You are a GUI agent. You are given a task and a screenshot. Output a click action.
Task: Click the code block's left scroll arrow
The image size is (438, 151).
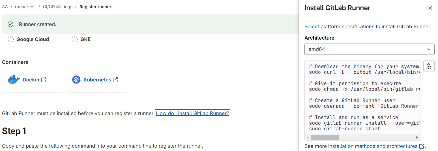click(308, 137)
